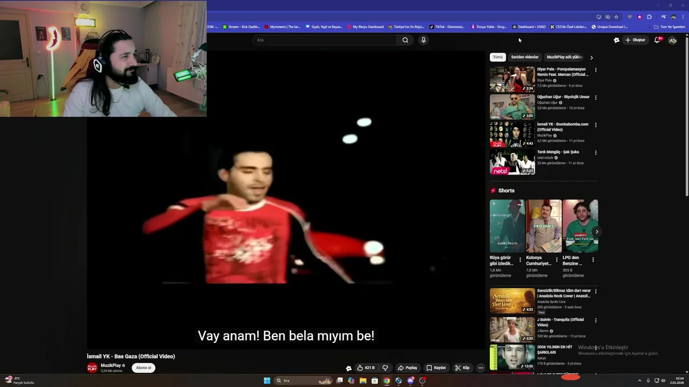Open the weather widget on taskbar
689x387 pixels.
19,381
